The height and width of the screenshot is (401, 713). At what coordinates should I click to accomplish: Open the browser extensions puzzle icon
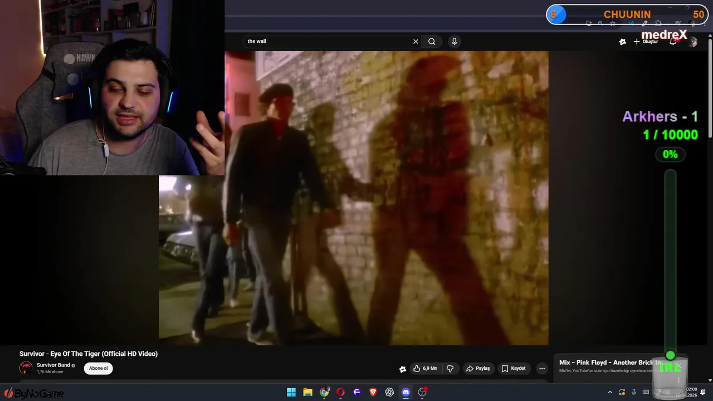[x=658, y=23]
